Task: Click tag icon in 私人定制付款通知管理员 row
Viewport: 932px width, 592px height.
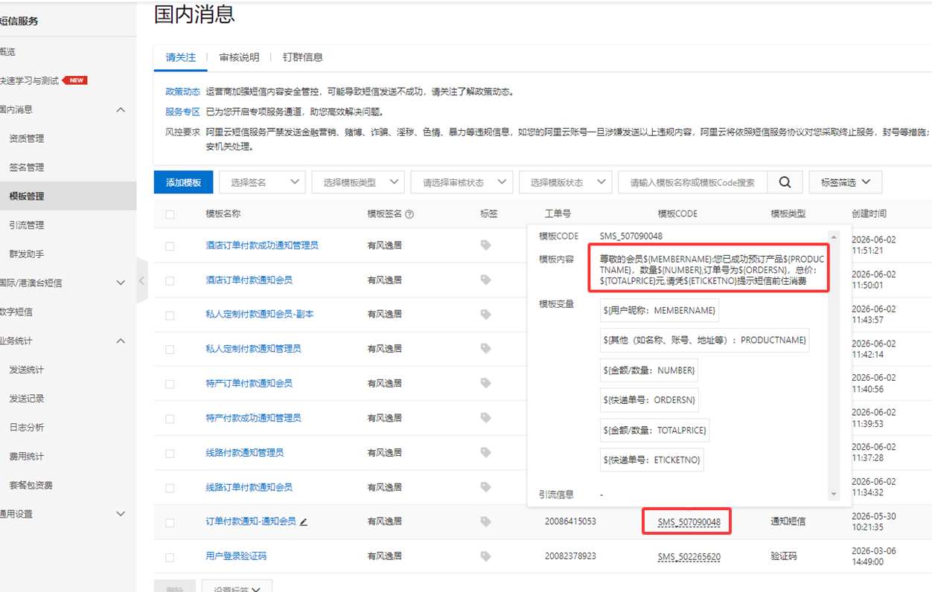Action: click(486, 348)
